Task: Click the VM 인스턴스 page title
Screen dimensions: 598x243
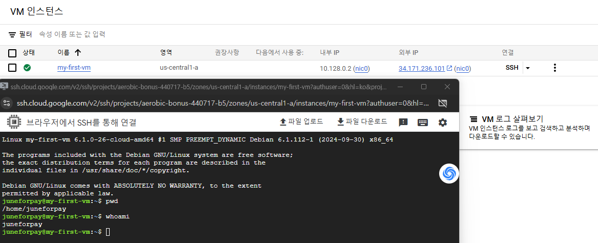Action: point(36,11)
